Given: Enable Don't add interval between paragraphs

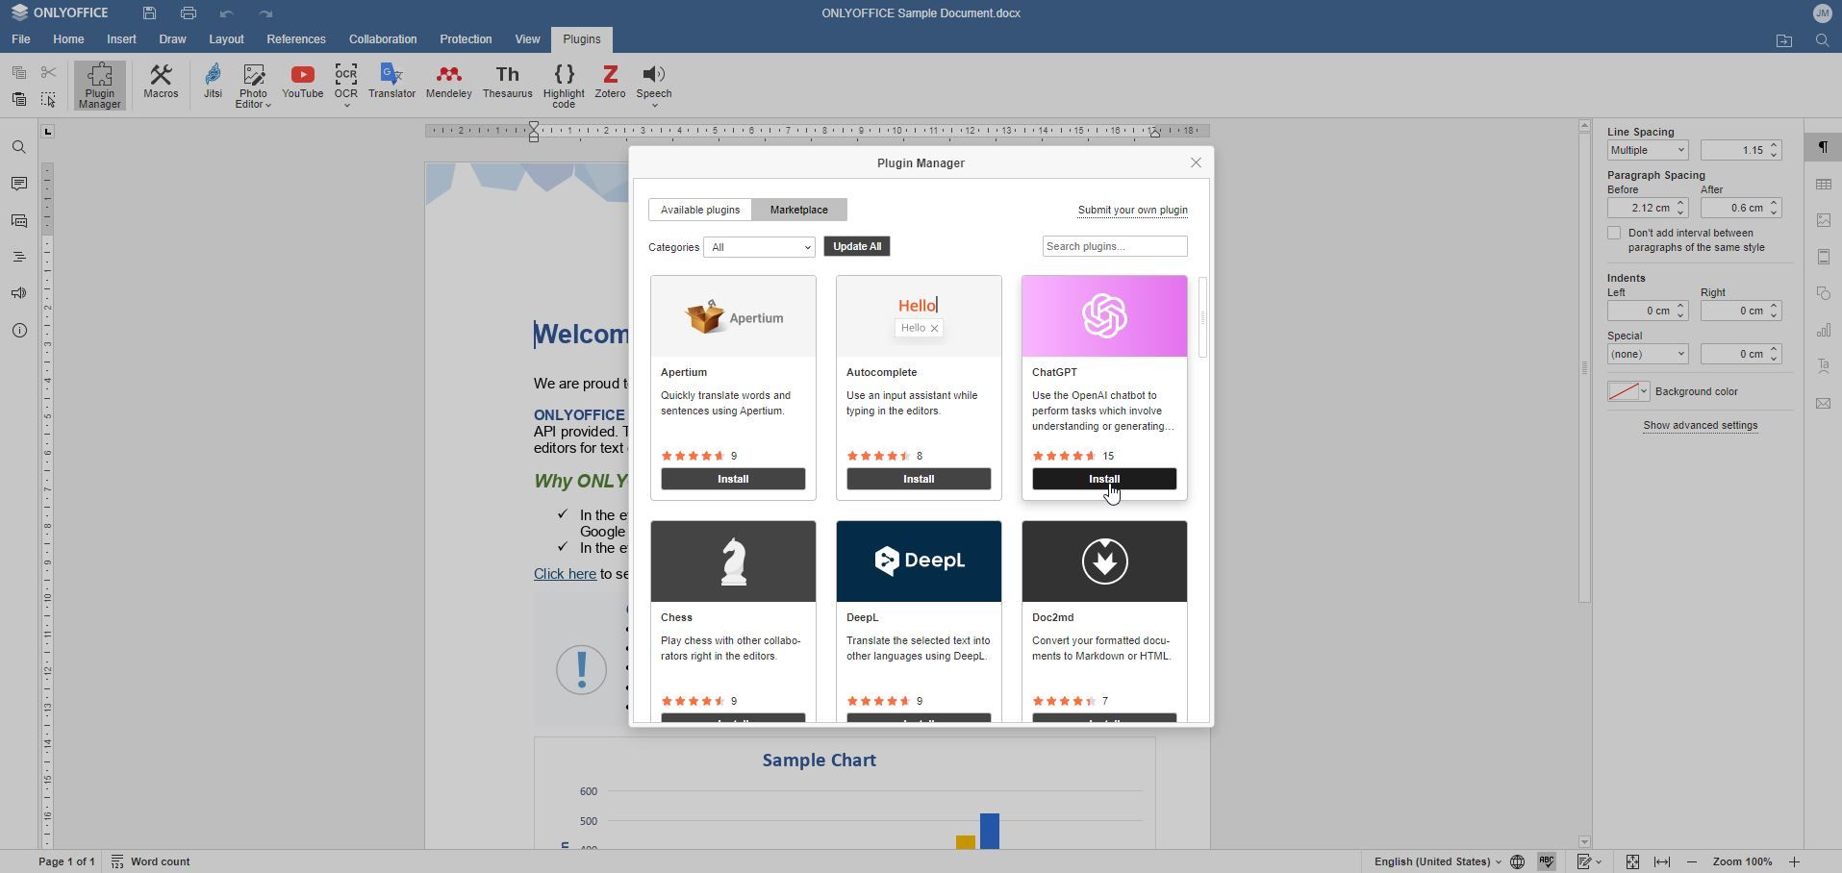Looking at the screenshot, I should (1613, 232).
